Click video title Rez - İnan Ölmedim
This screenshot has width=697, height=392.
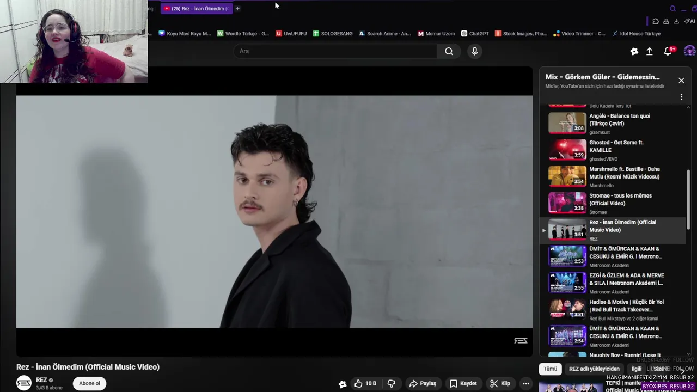[x=88, y=367]
